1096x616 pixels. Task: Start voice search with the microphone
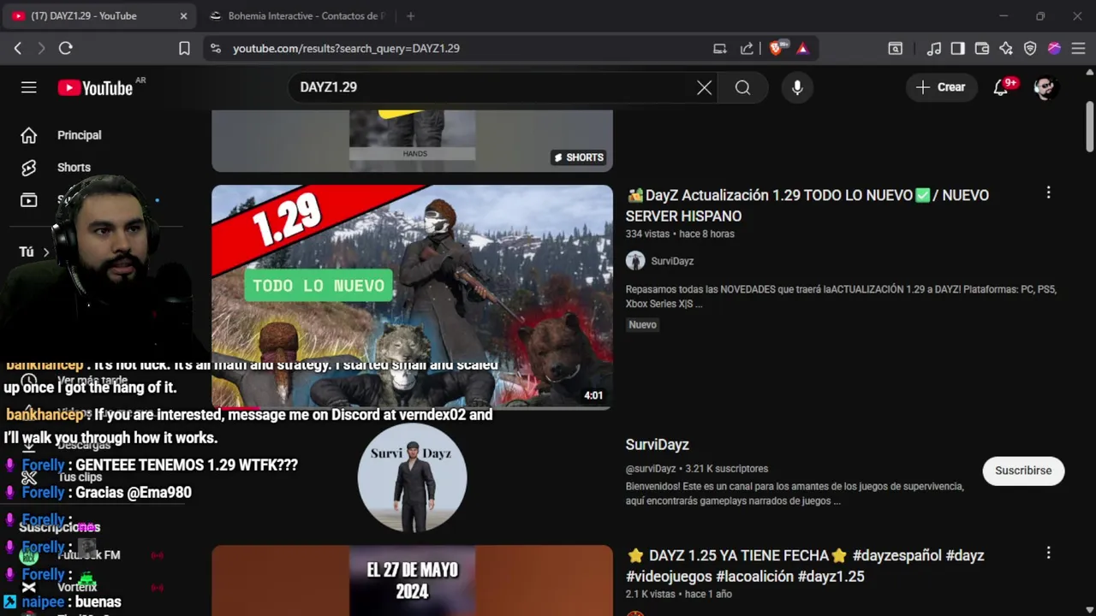797,87
